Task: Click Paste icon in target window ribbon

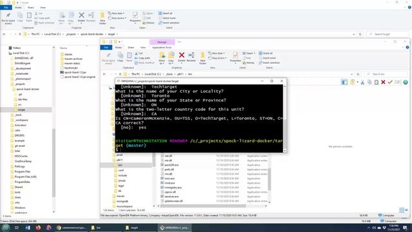Action: tap(29, 17)
